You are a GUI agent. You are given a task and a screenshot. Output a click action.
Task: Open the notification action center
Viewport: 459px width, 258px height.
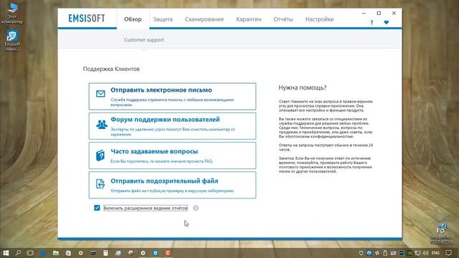pyautogui.click(x=448, y=253)
